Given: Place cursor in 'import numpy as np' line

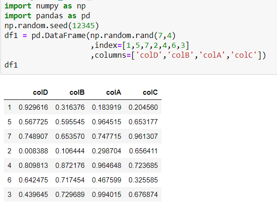Looking at the screenshot, I should point(45,6).
